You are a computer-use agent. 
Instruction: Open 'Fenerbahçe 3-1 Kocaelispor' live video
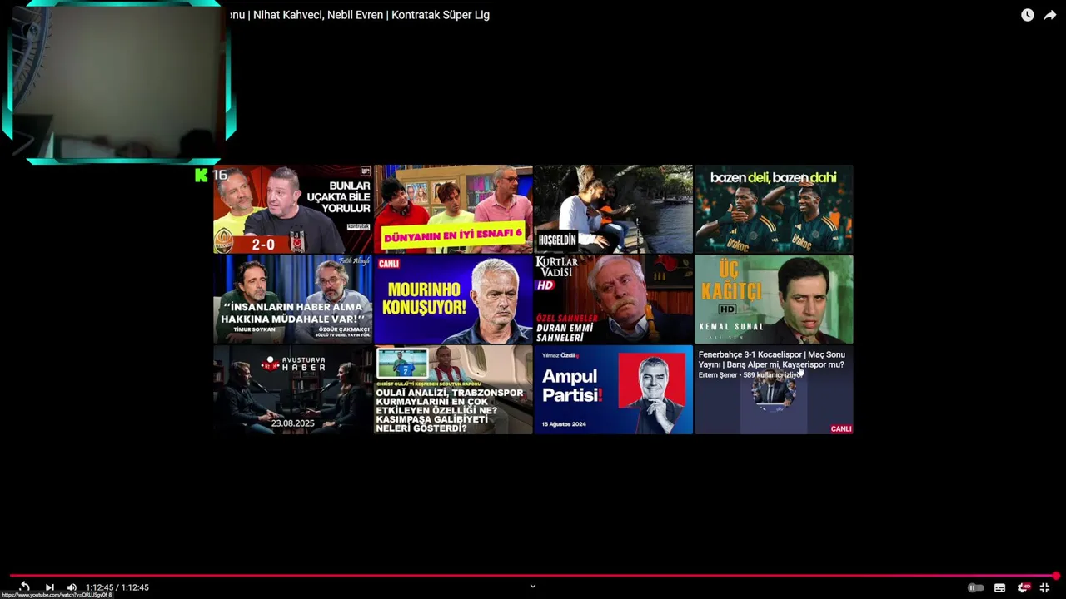click(774, 390)
